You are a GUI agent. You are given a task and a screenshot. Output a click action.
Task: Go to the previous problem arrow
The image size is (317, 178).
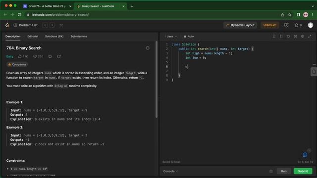[x=45, y=25]
